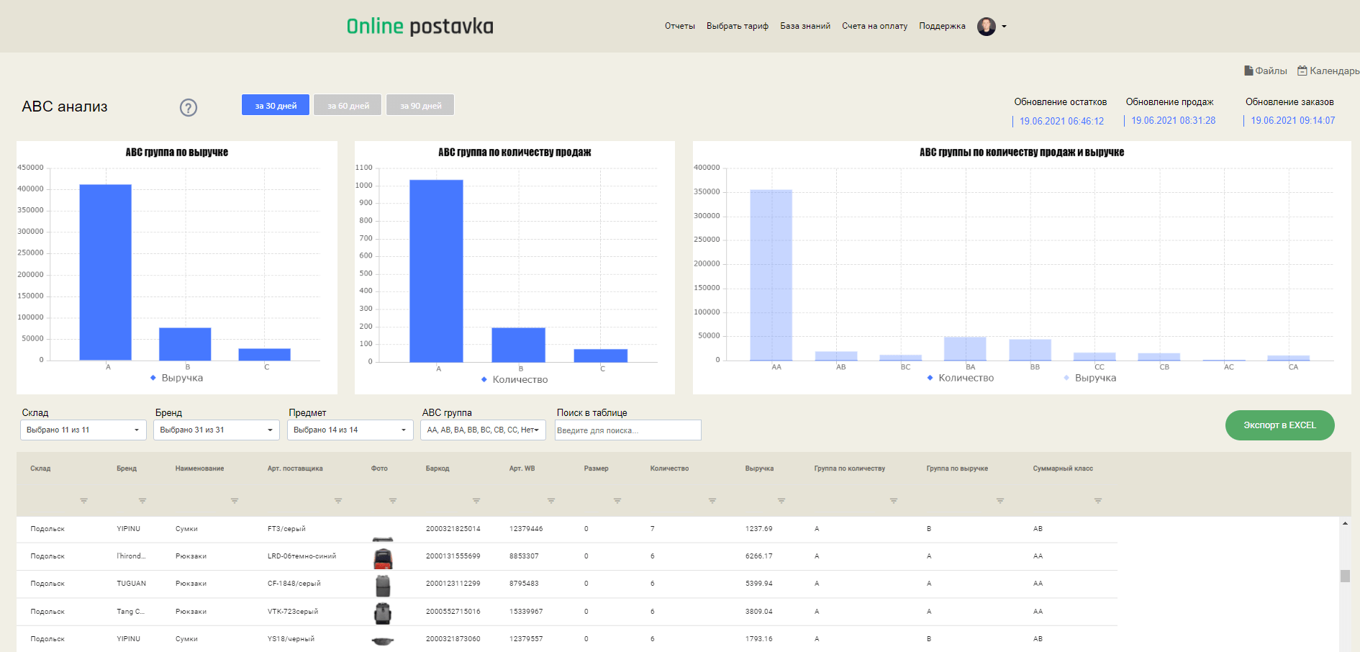Click the Online postavka logo
Image resolution: width=1360 pixels, height=652 pixels.
tap(420, 27)
